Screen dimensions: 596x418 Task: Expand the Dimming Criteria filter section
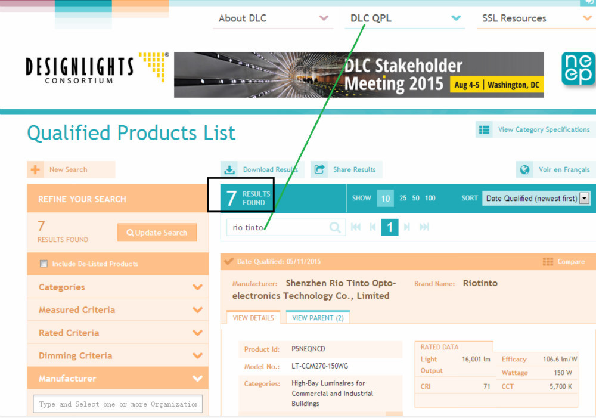[x=118, y=355]
